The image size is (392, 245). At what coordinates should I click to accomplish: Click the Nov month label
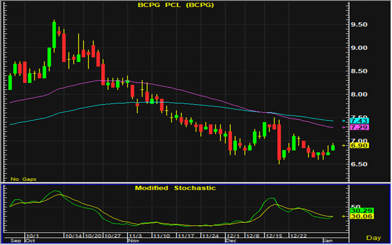(133, 241)
